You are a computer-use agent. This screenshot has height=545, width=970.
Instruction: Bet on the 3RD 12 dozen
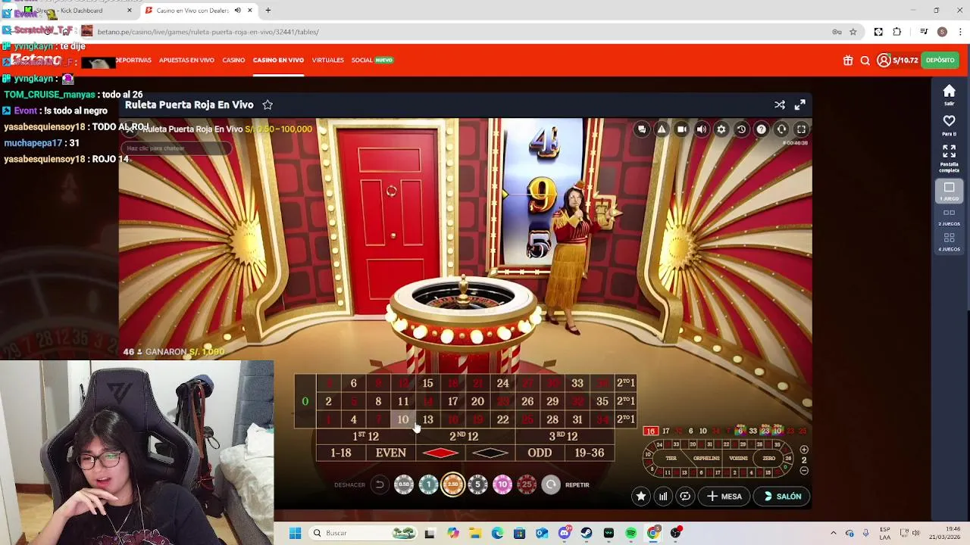(564, 437)
